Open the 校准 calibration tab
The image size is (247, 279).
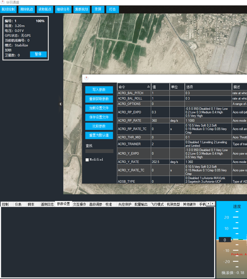[110, 204]
